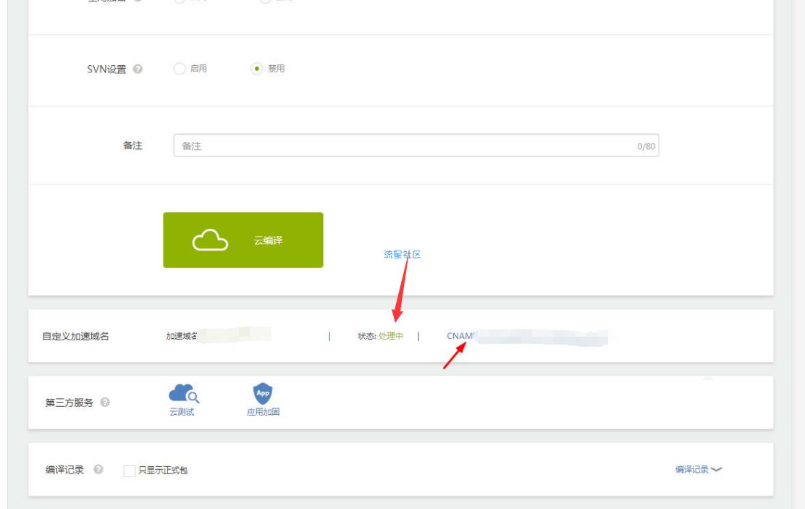The width and height of the screenshot is (805, 509).
Task: Click into the 备注 input field
Action: click(416, 146)
